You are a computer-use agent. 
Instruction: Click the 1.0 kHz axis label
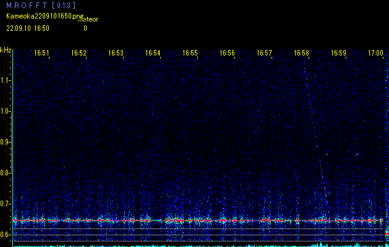5,112
